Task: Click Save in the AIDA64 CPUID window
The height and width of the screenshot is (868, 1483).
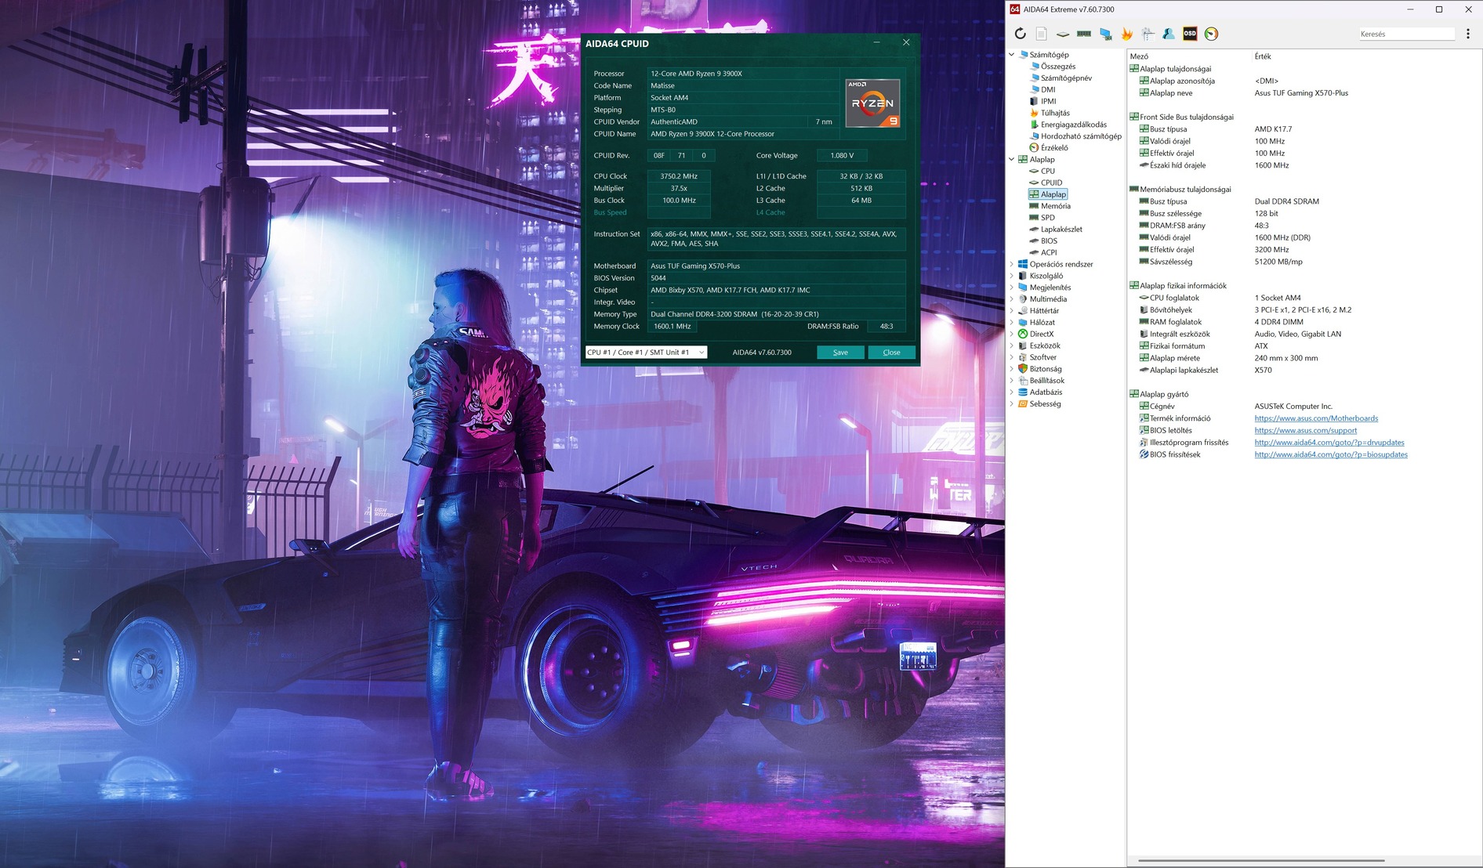Action: (840, 353)
